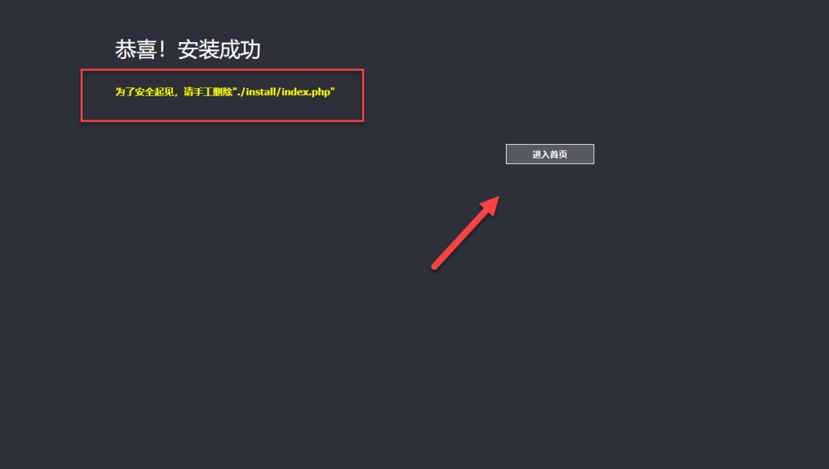This screenshot has height=469, width=829.
Task: Click the 进入首页 button
Action: [x=550, y=154]
